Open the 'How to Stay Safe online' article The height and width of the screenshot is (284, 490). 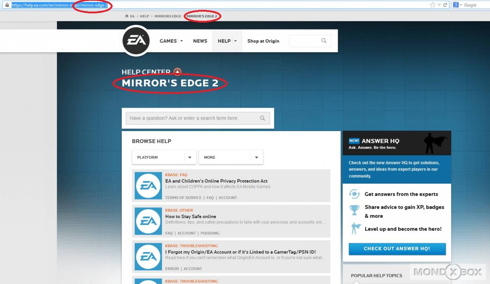[191, 217]
